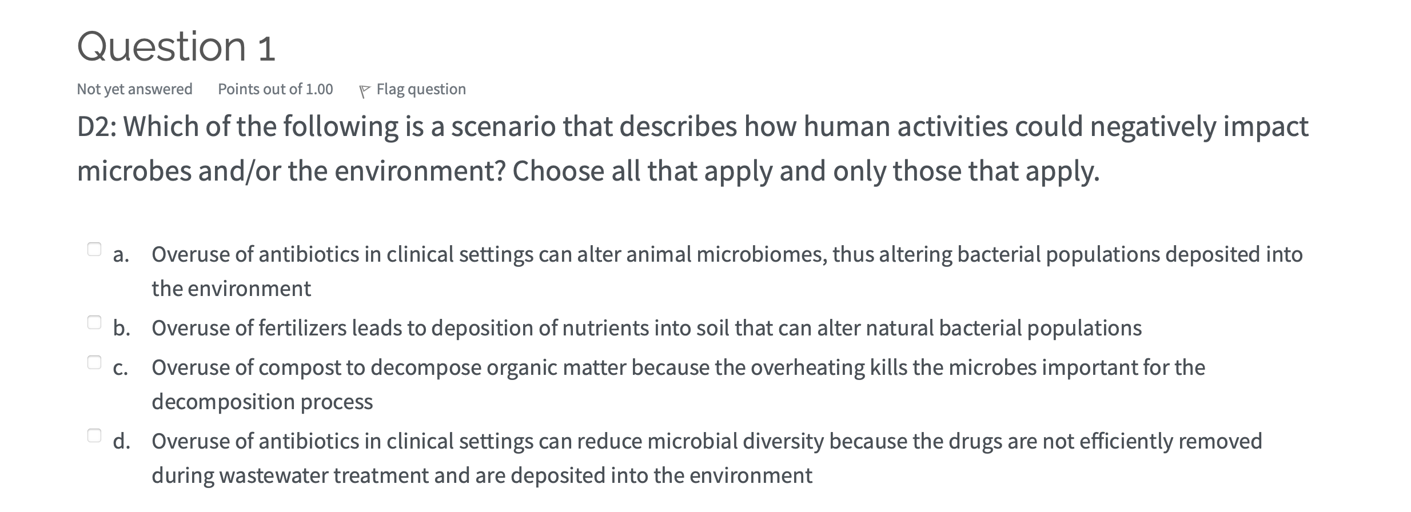The height and width of the screenshot is (512, 1411).
Task: Click the "c." option letter label
Action: pos(120,368)
